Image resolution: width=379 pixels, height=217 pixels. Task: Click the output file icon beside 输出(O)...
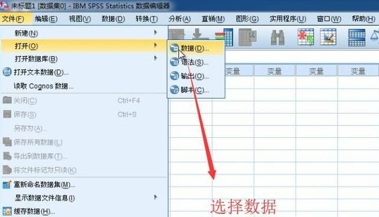coord(174,76)
